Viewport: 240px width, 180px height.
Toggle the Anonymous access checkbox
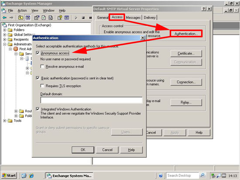pyautogui.click(x=38, y=53)
